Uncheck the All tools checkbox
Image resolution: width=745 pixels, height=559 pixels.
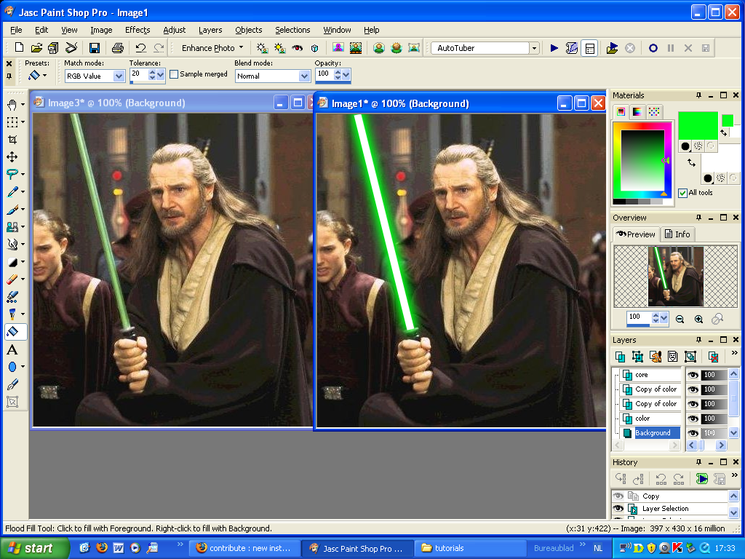(x=682, y=193)
